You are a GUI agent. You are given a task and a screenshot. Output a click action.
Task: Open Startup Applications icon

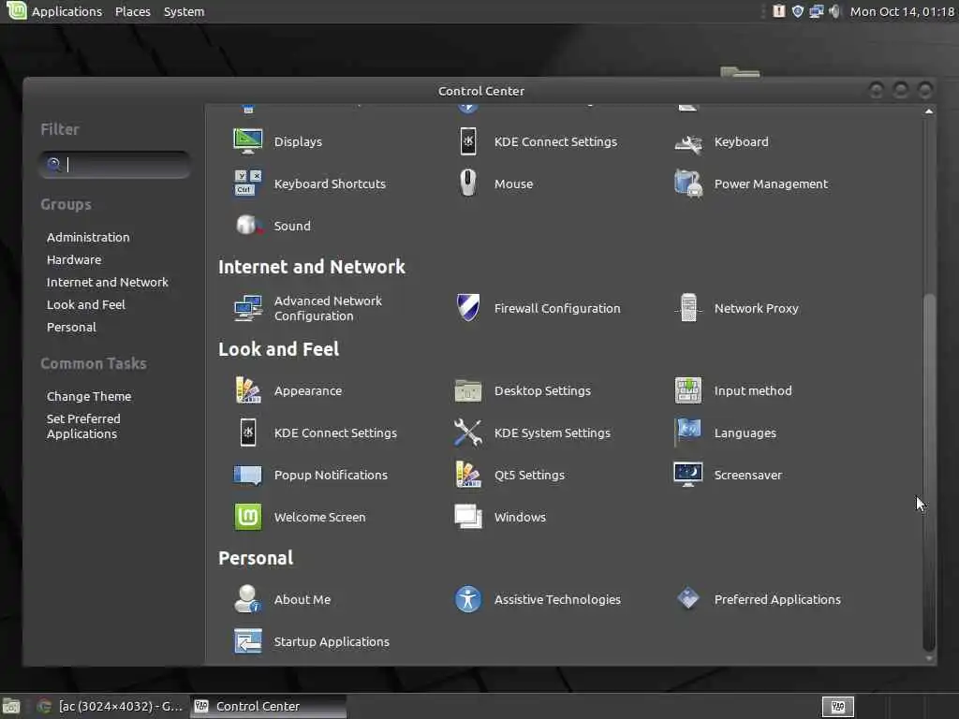(x=247, y=641)
